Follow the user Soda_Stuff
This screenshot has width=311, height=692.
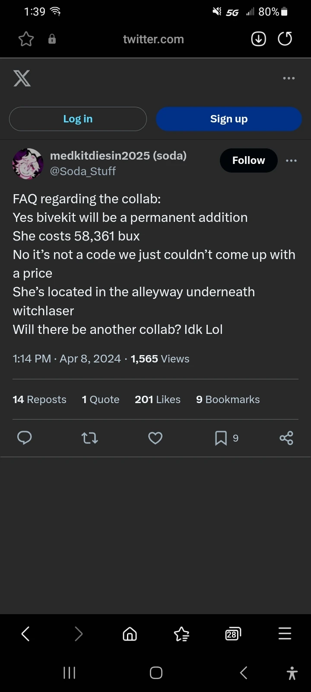click(x=248, y=160)
